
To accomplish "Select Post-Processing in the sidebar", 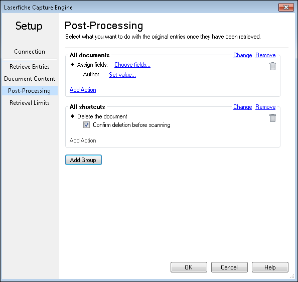I will tap(30, 91).
